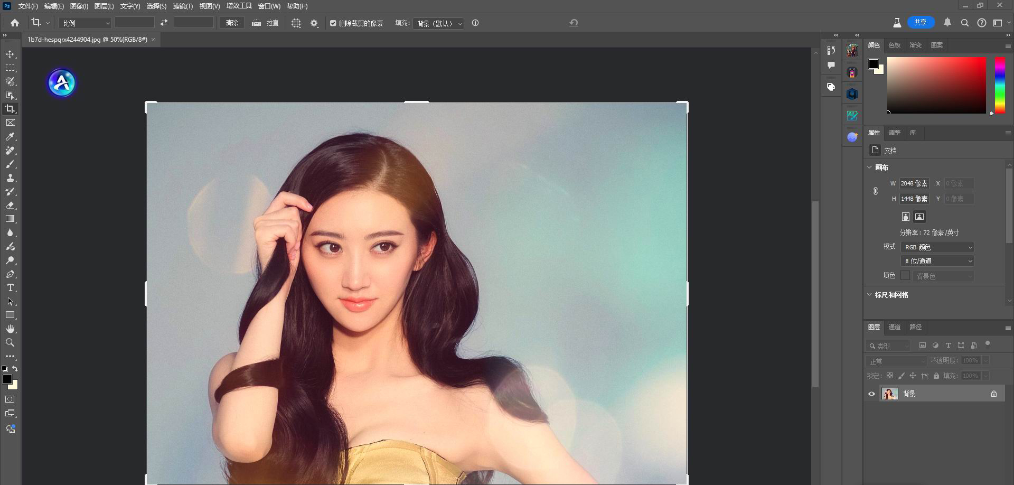Image resolution: width=1014 pixels, height=485 pixels.
Task: Select the Eyedropper tool
Action: pos(10,136)
